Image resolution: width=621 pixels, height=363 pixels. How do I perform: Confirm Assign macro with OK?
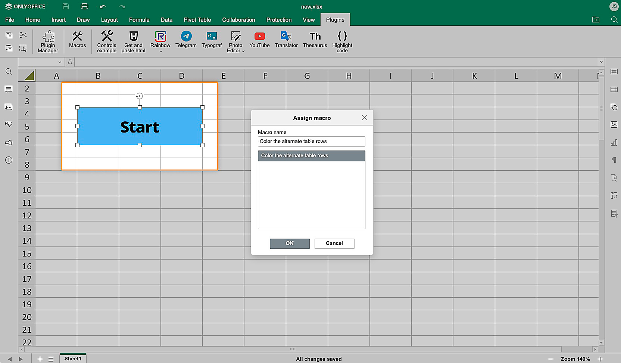pyautogui.click(x=290, y=243)
